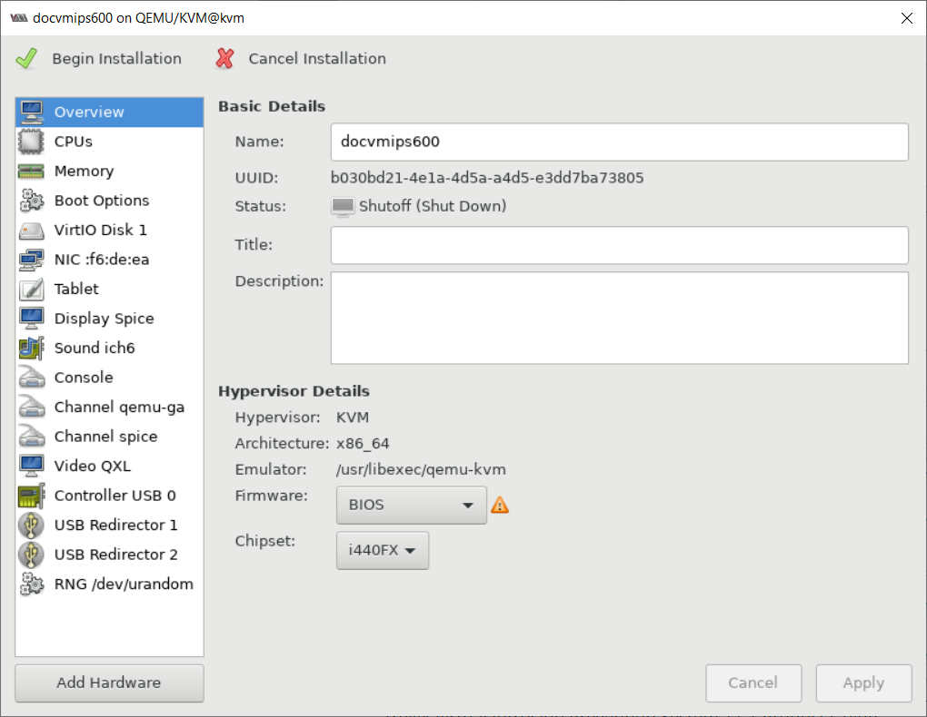The height and width of the screenshot is (717, 927).
Task: Select the Controller USB 0 card icon
Action: coord(31,496)
